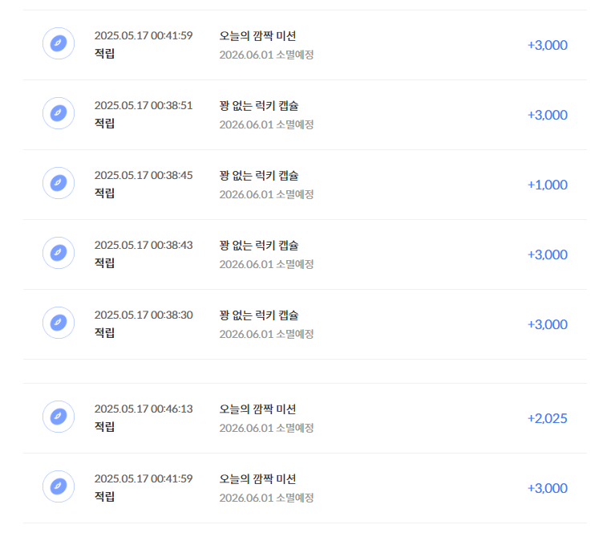Click the point coin icon beside the 00:38:51 entry
This screenshot has height=533, width=611.
[x=59, y=113]
